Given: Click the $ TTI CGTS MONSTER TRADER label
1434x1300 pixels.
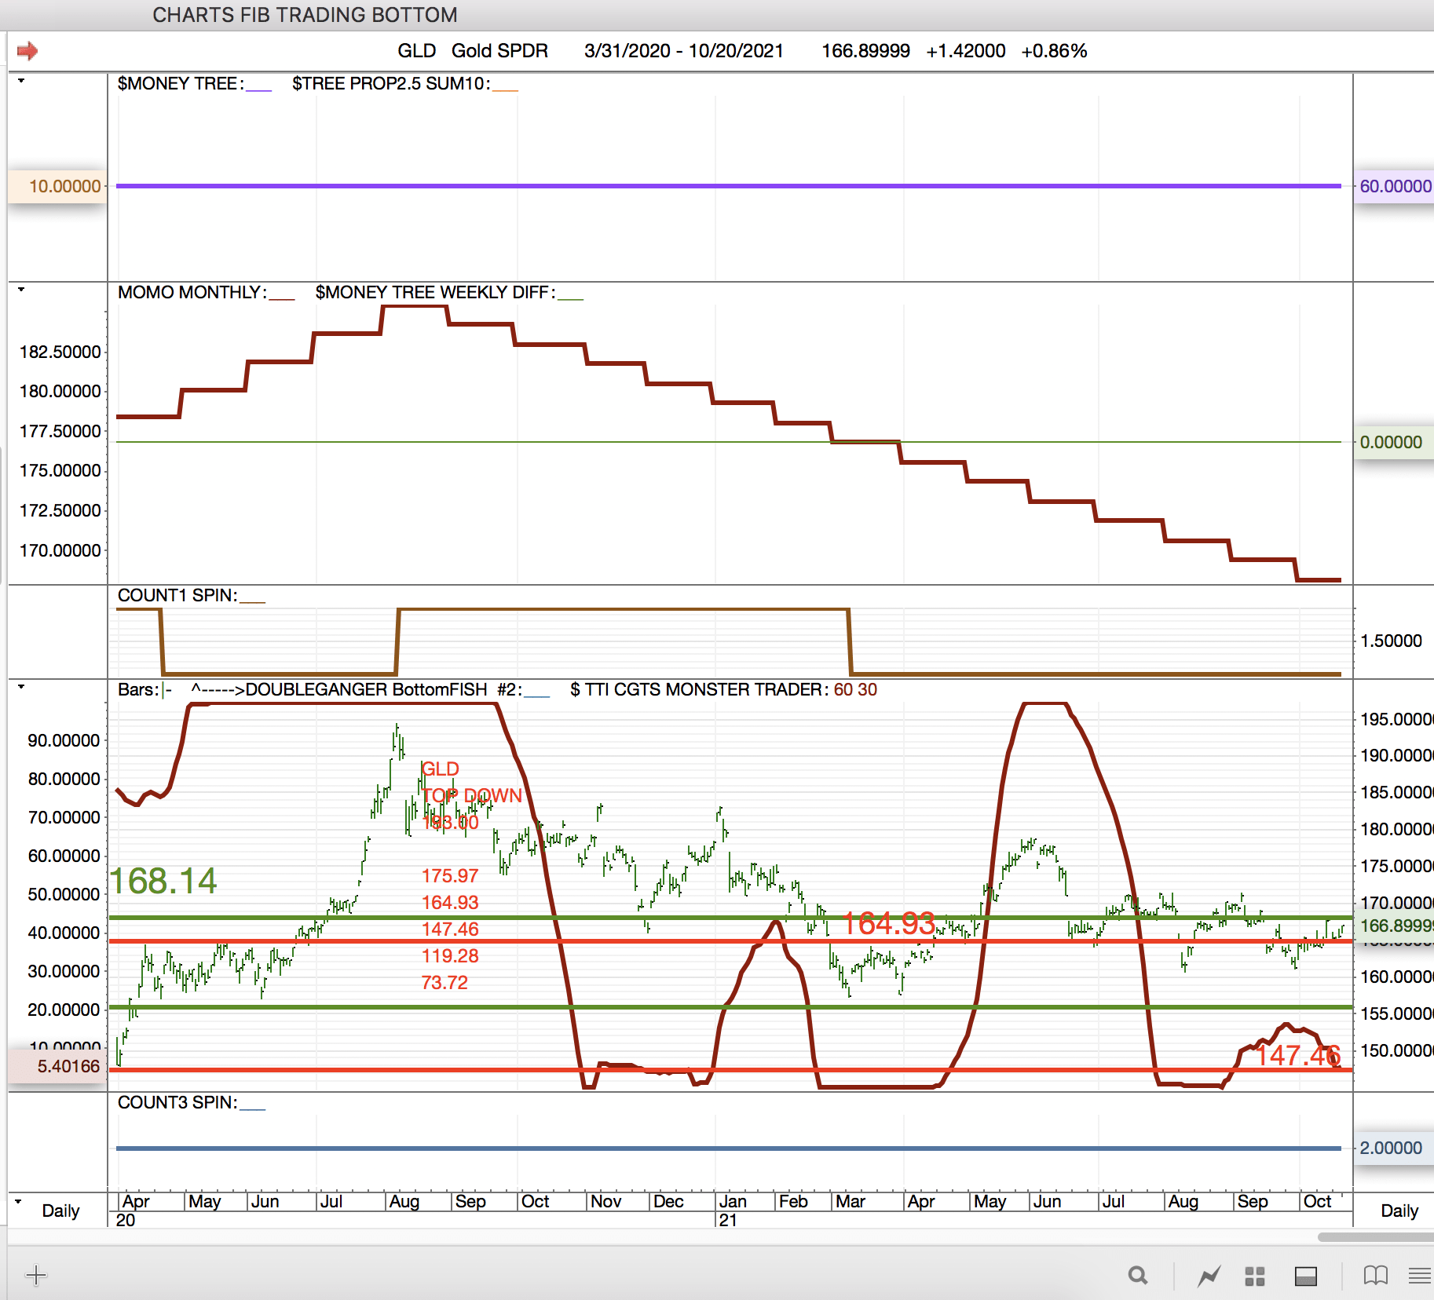Looking at the screenshot, I should (699, 690).
